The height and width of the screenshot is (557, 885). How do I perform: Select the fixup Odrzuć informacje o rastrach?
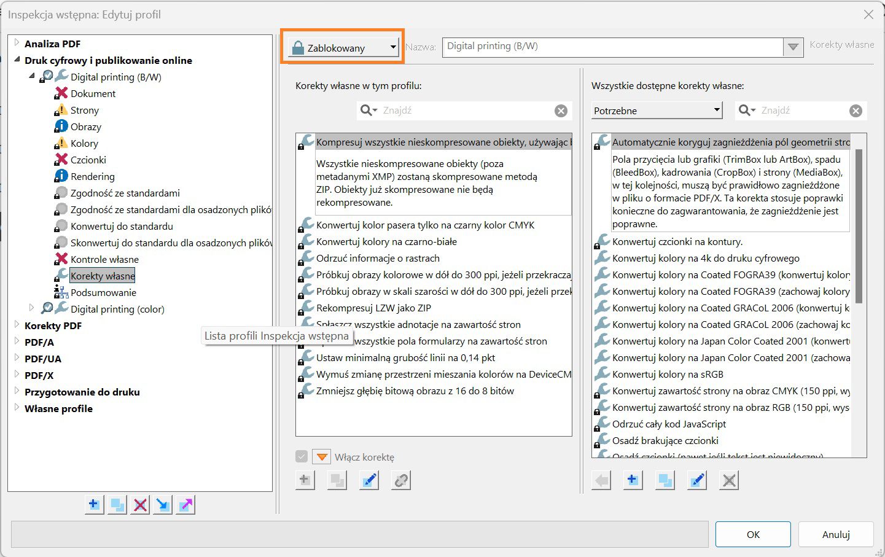378,258
